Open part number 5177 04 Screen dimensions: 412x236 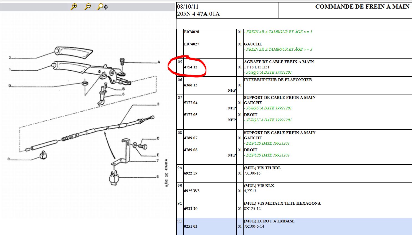click(191, 103)
